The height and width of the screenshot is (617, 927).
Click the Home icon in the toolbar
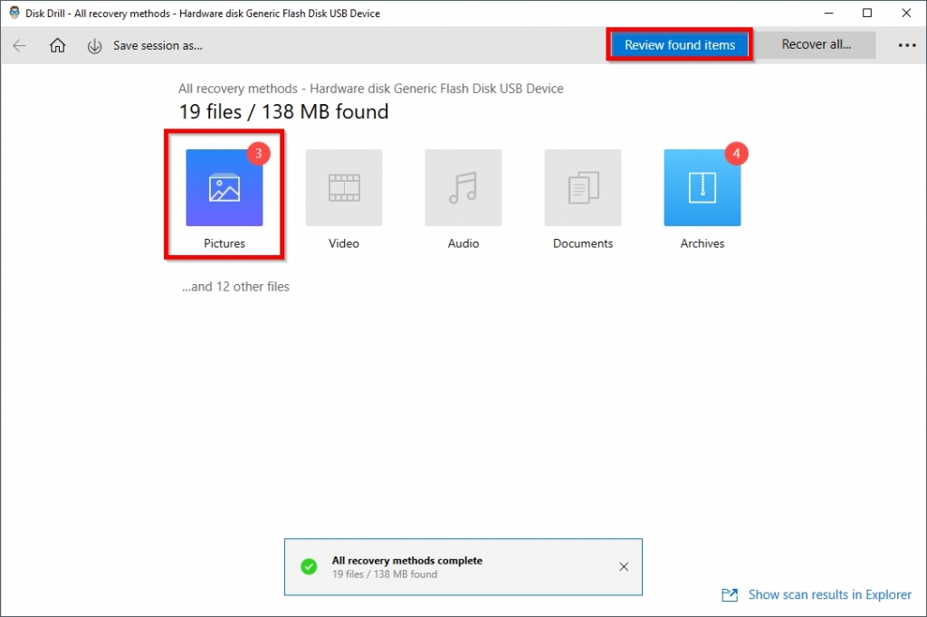click(57, 45)
